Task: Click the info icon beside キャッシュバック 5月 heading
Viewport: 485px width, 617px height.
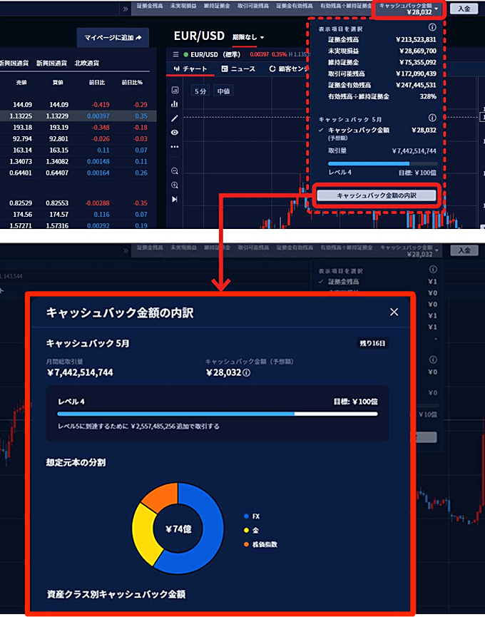Action: [432, 118]
